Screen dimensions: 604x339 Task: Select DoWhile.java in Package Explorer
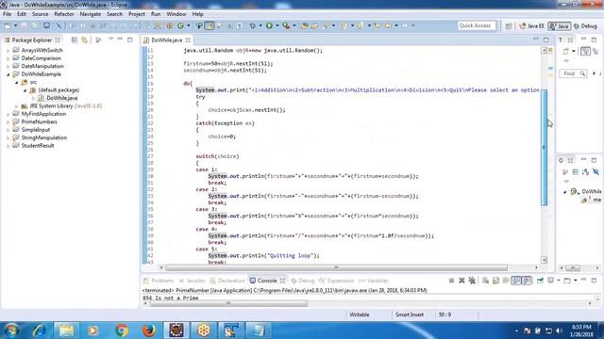click(61, 98)
